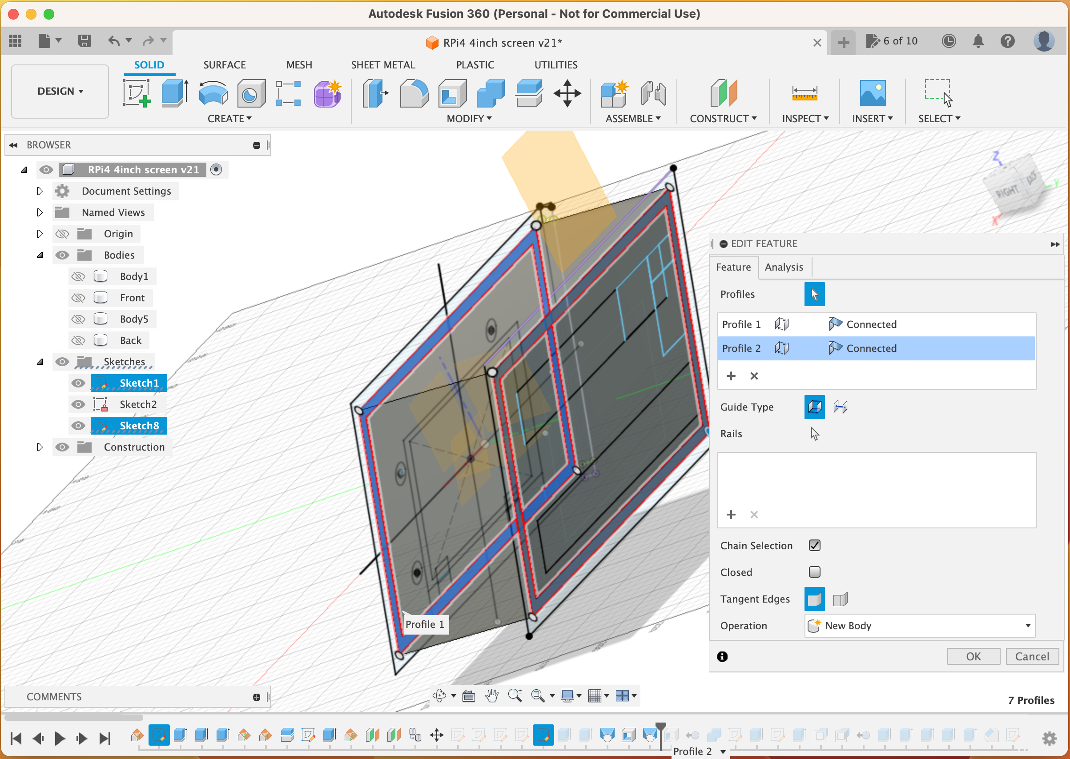This screenshot has width=1070, height=759.
Task: Toggle the Closed checkbox
Action: point(814,571)
